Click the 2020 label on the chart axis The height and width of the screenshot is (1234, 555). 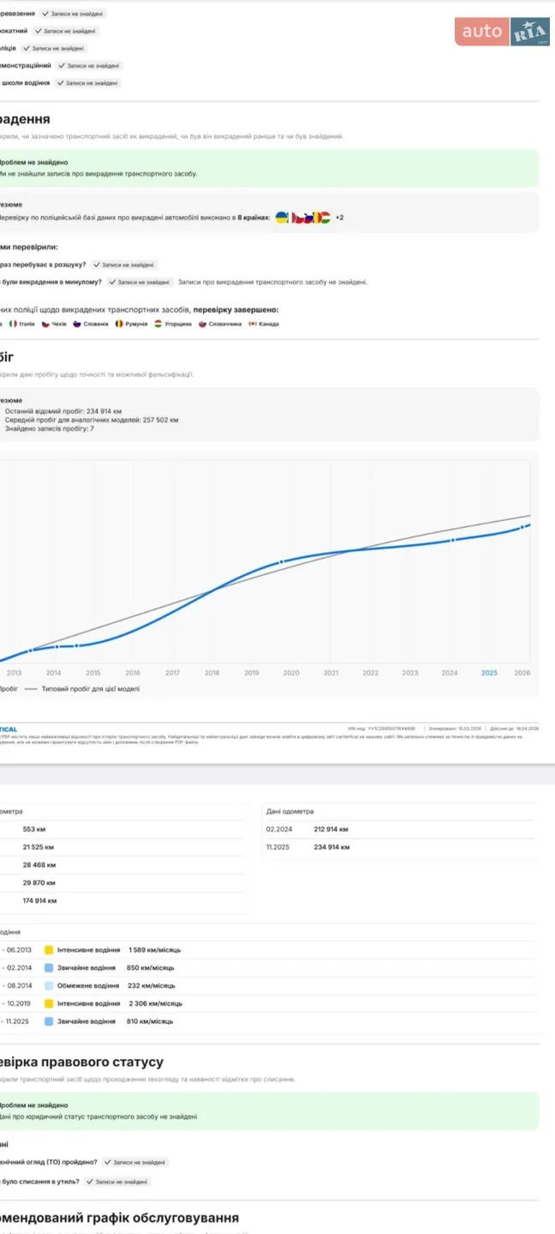coord(291,674)
